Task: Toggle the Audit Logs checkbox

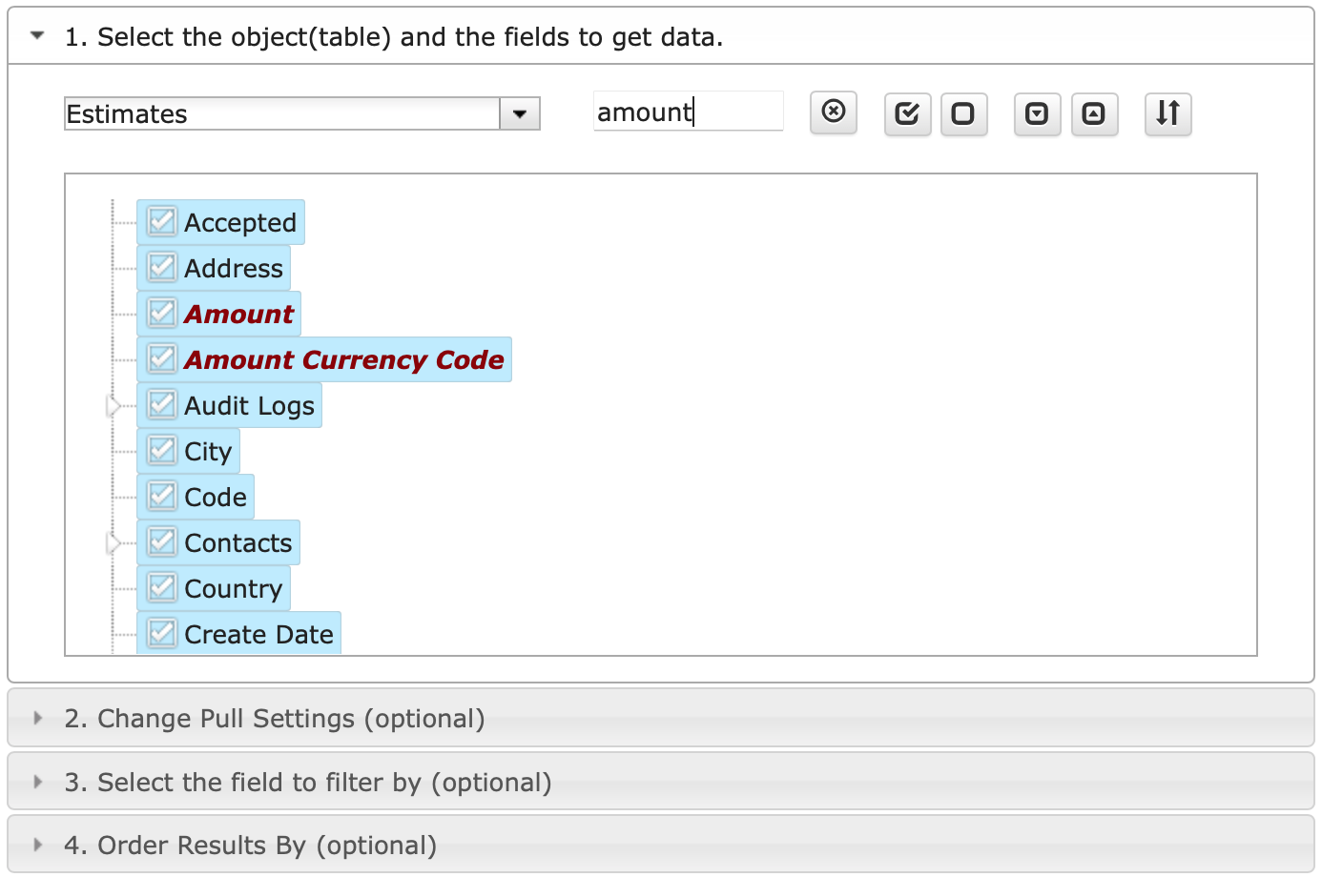Action: pos(162,404)
